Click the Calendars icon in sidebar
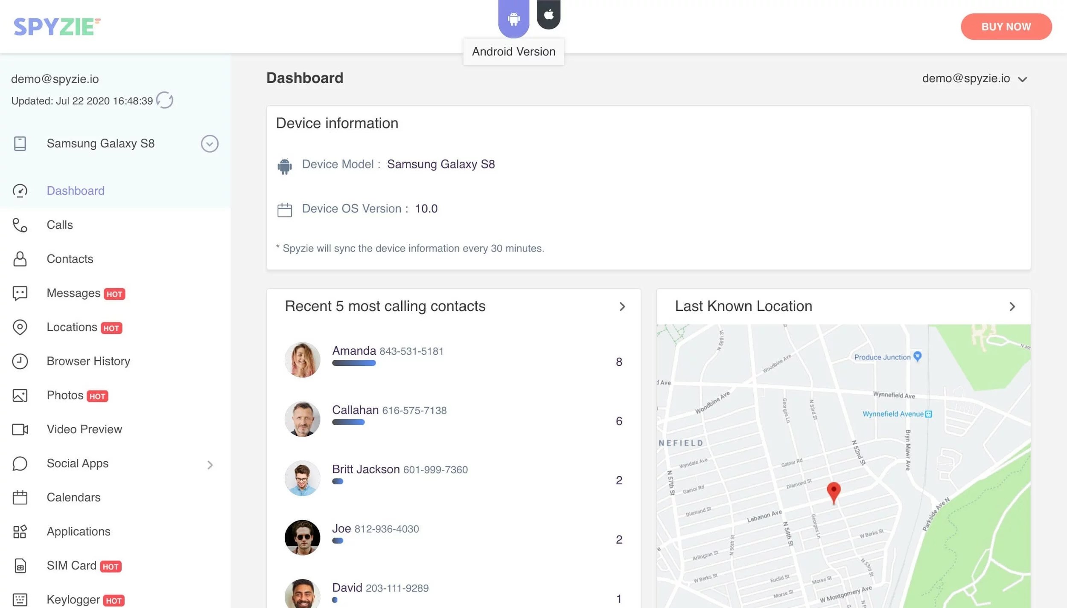The image size is (1067, 608). (x=20, y=498)
